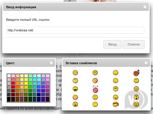Insert the crying smiley
This screenshot has height=114, width=153.
[136, 89]
